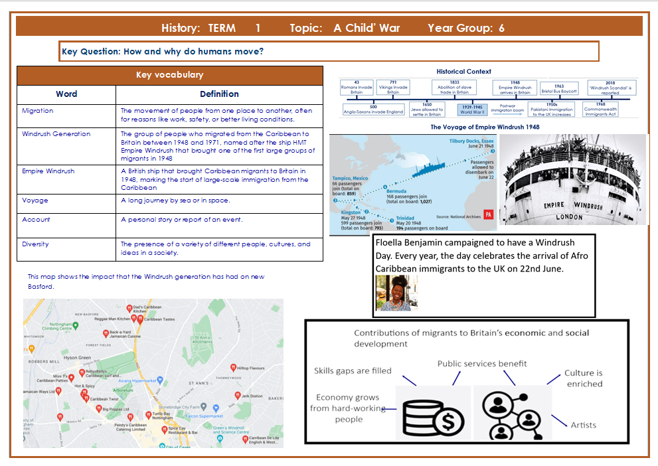This screenshot has height=466, width=658.
Task: Click the Historical Context heading
Action: pos(463,72)
